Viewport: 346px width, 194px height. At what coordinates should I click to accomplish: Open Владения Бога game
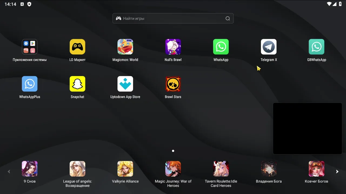(269, 169)
